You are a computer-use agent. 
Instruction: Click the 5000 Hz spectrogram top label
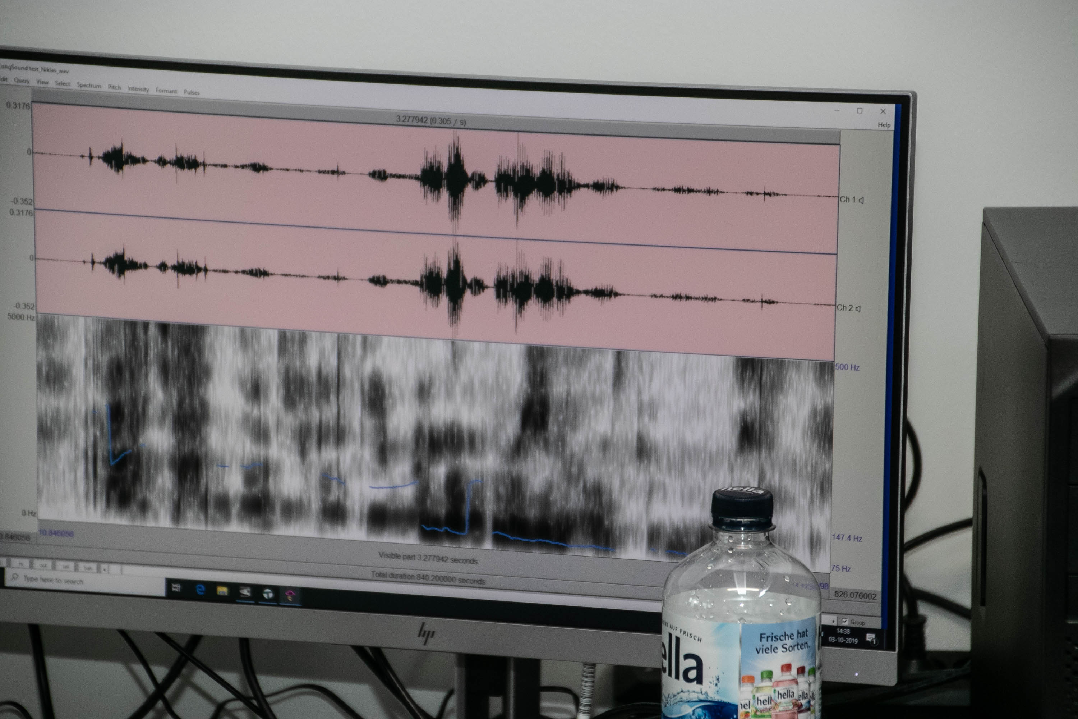point(21,317)
